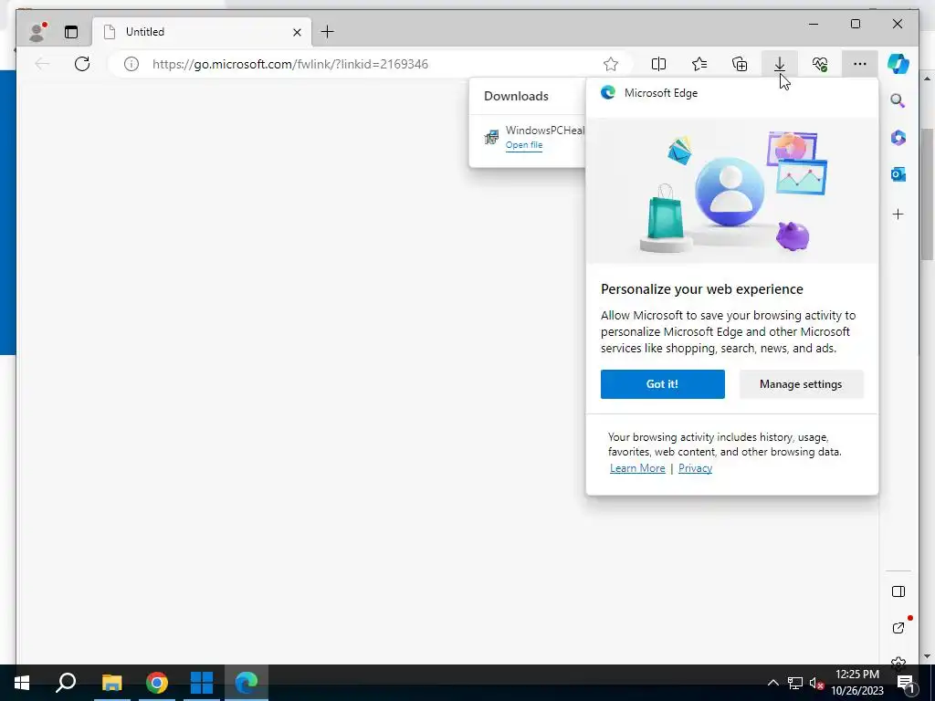Close the Untitled tab

[x=297, y=32]
